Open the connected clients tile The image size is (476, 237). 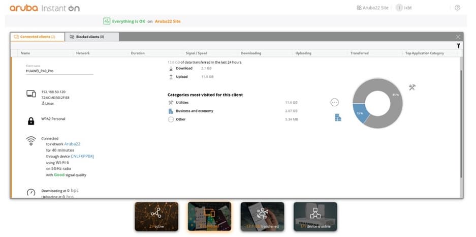209,216
